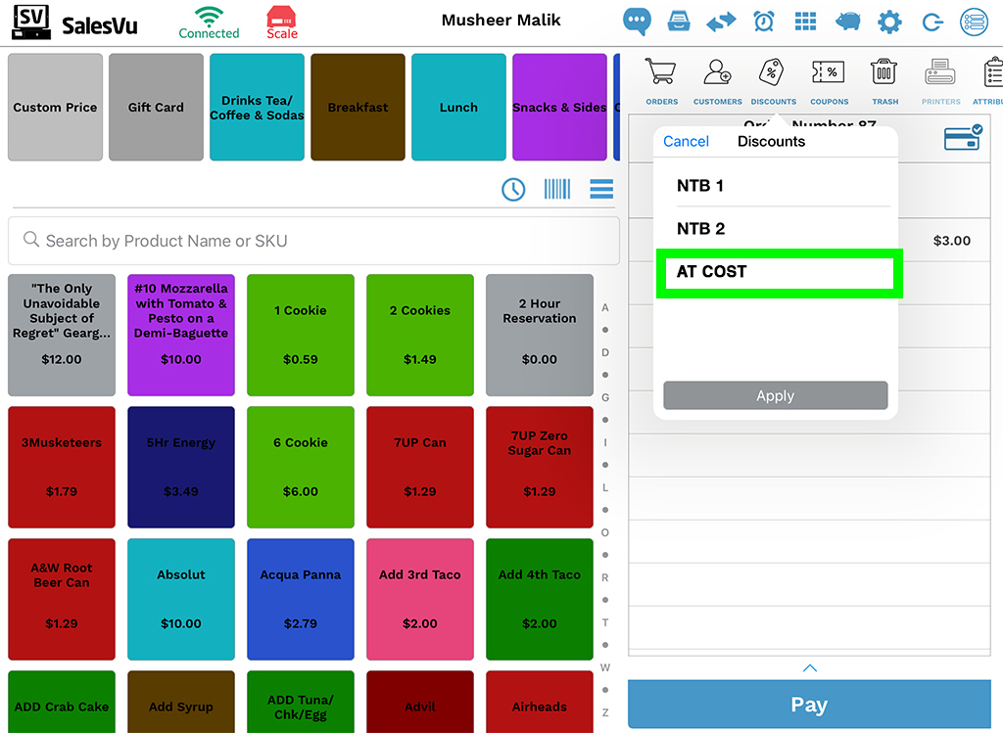Click the piggy bank icon

(x=847, y=23)
